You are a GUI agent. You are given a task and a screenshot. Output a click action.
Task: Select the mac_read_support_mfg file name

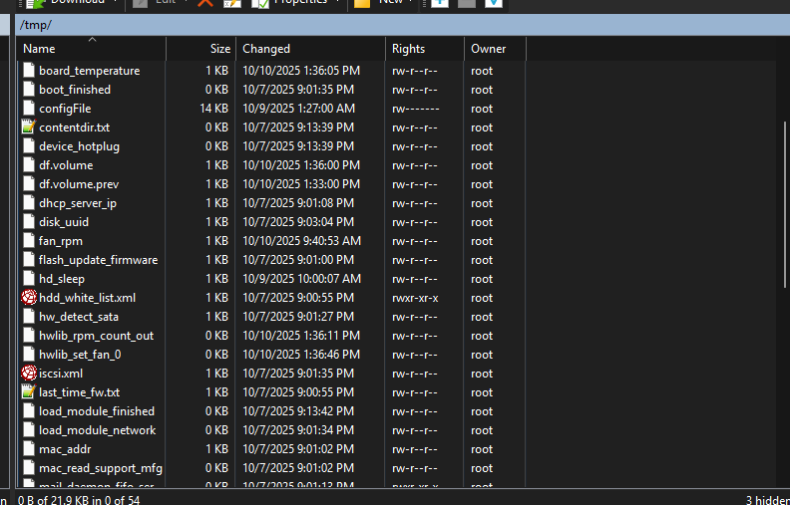pyautogui.click(x=101, y=468)
